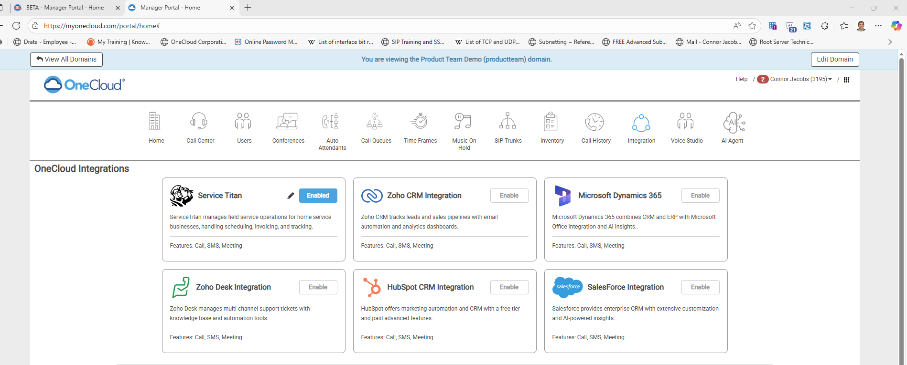Open Time Frames stopwatch icon

420,122
